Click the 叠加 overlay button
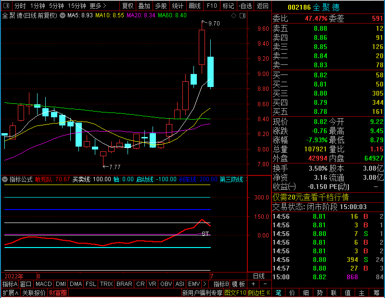This screenshot has height=298, width=385. coord(144,6)
